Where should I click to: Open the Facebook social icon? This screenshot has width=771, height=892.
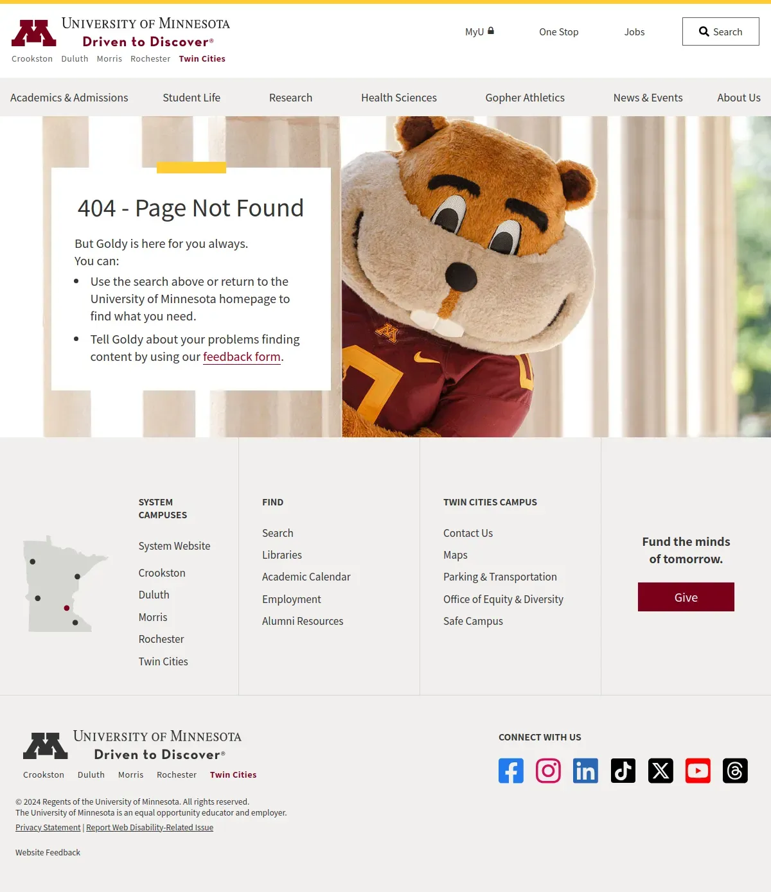coord(511,771)
